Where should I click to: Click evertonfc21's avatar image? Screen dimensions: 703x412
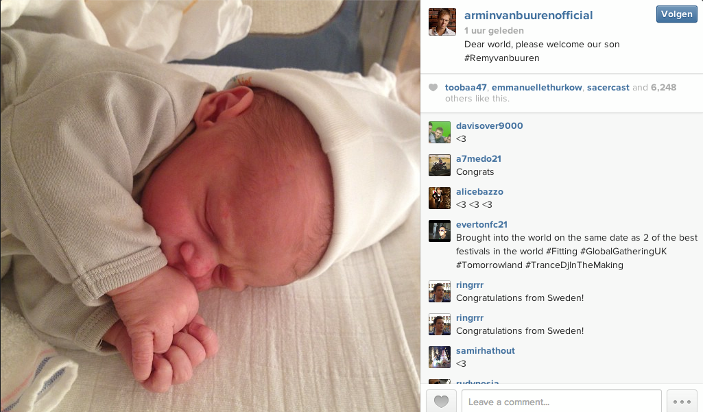click(x=440, y=231)
